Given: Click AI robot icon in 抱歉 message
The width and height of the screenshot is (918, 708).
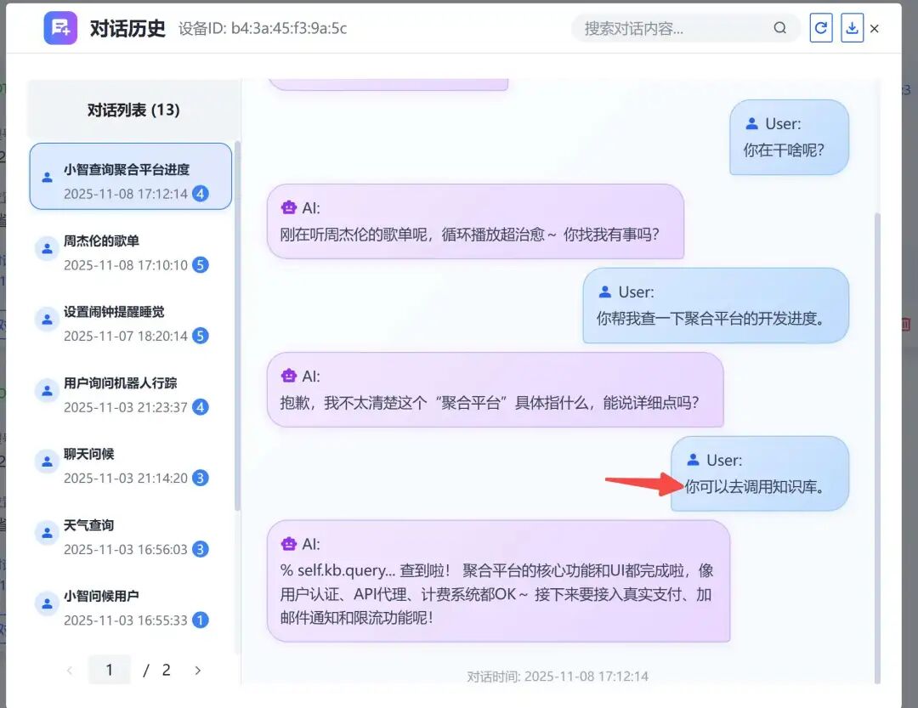Looking at the screenshot, I should (x=289, y=376).
